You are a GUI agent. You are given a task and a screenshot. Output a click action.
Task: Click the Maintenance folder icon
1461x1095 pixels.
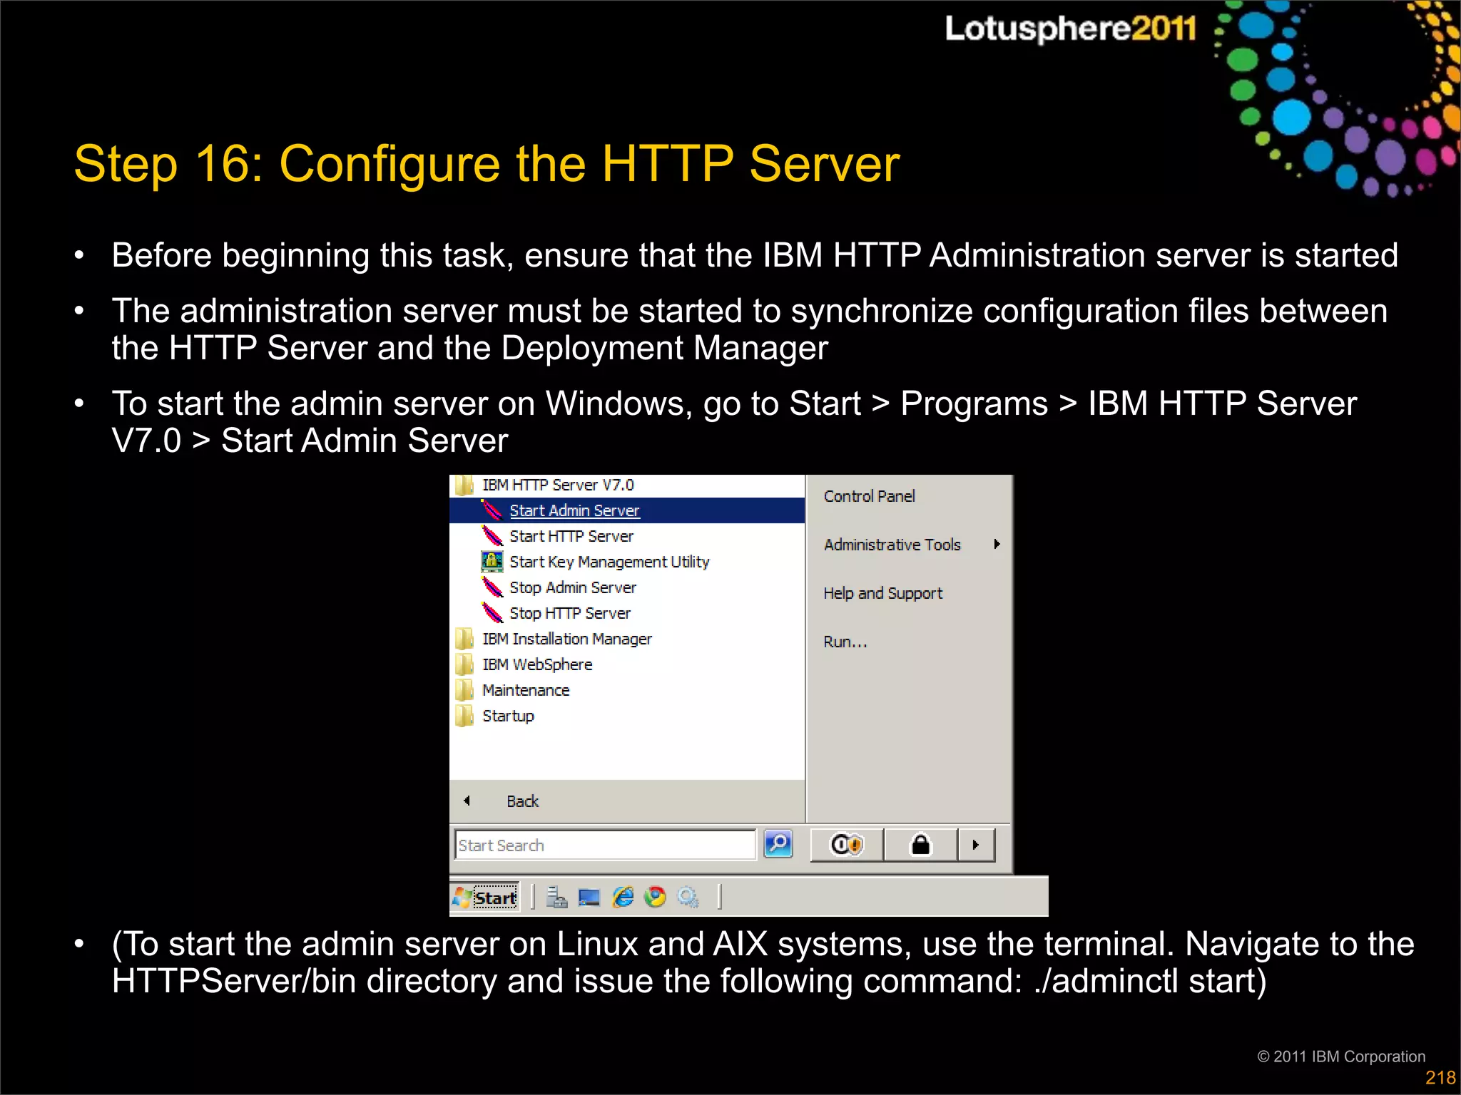pyautogui.click(x=464, y=690)
